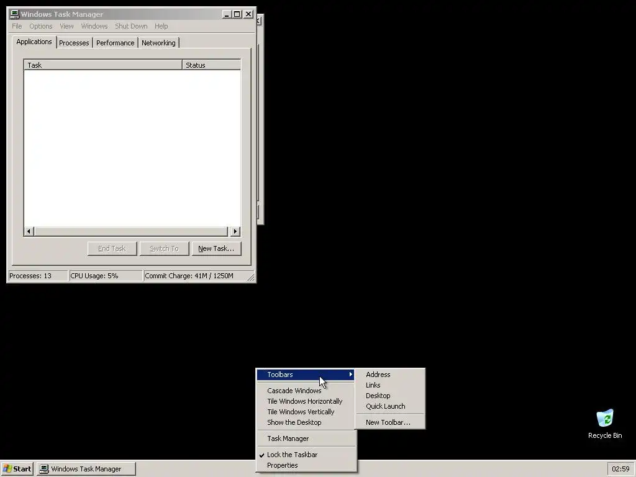Viewport: 636px width, 477px height.
Task: Select Desktop from Toolbars submenu
Action: click(390, 396)
